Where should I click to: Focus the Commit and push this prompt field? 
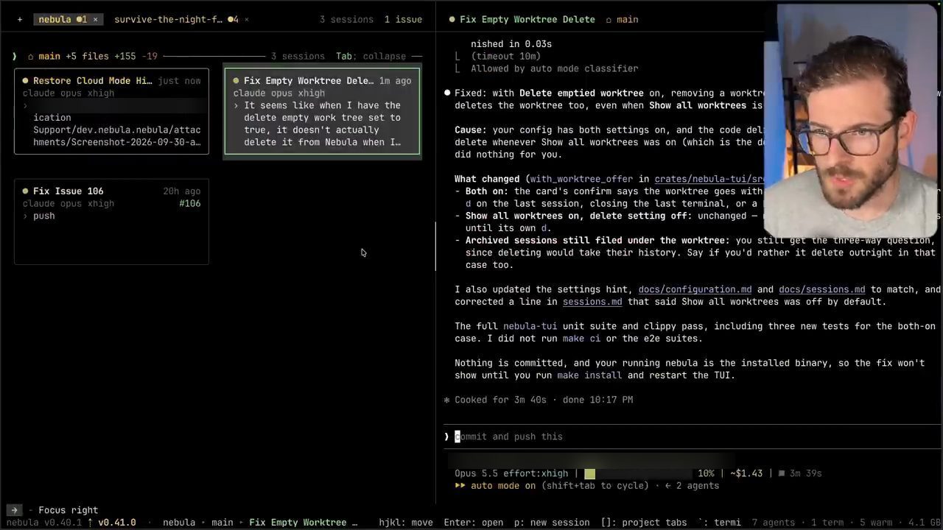tap(693, 437)
